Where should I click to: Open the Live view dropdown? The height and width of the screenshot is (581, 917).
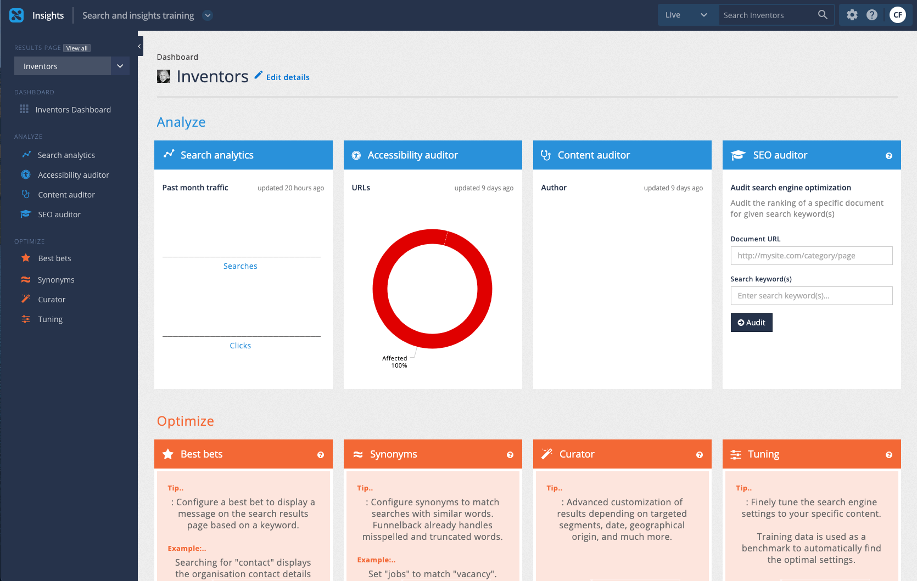(x=687, y=15)
